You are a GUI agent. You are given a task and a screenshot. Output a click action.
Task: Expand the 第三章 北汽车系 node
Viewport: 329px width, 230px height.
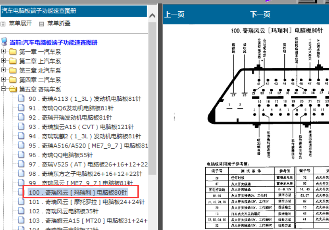tap(3, 70)
